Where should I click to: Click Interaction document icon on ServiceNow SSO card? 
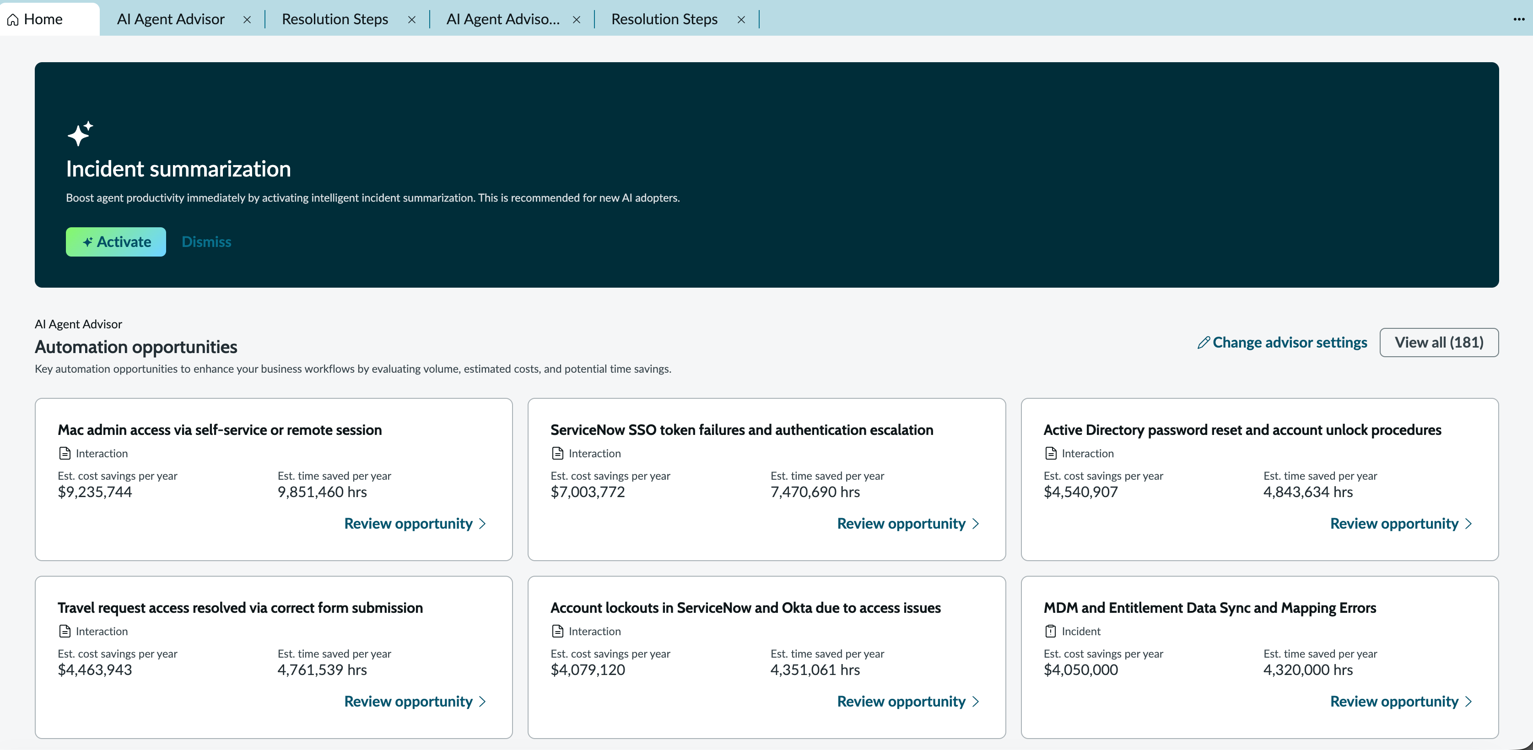pos(558,453)
